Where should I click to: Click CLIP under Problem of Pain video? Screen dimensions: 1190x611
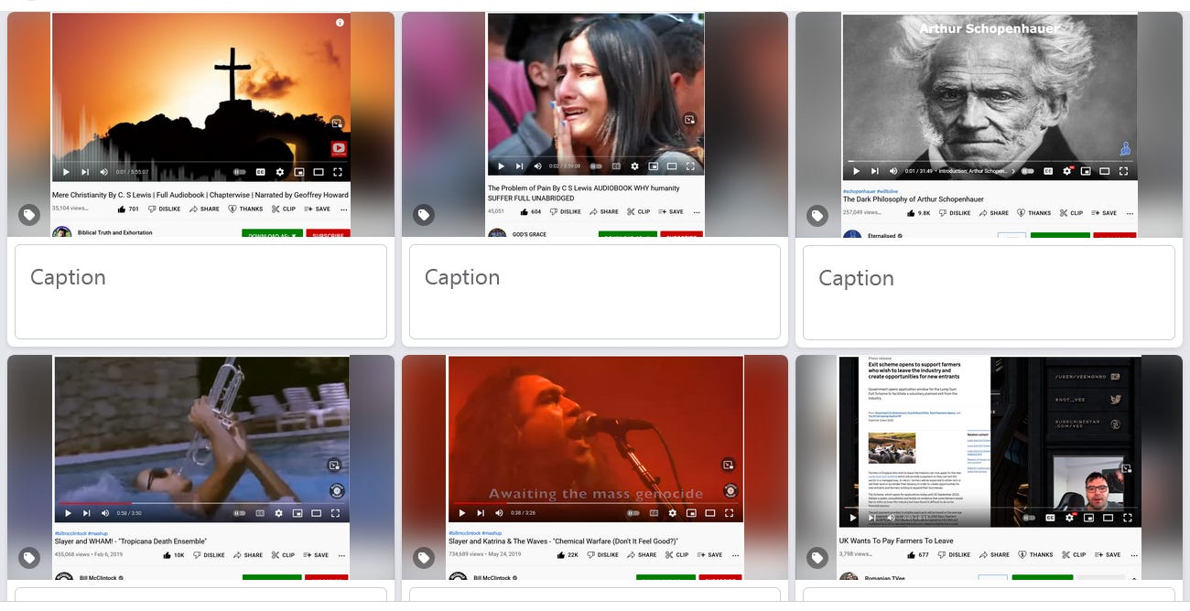pos(638,211)
